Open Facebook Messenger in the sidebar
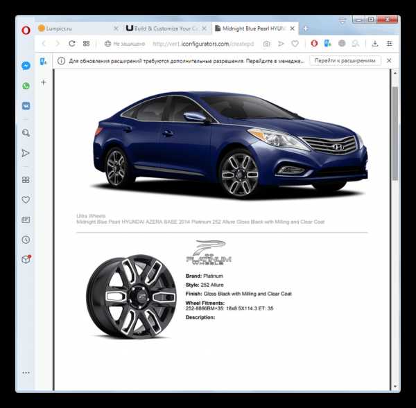This screenshot has height=408, width=416. [x=26, y=66]
